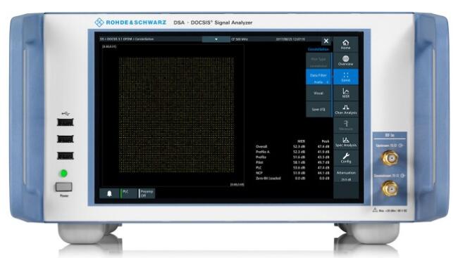Click the Peak column header
The image size is (458, 258).
(325, 141)
